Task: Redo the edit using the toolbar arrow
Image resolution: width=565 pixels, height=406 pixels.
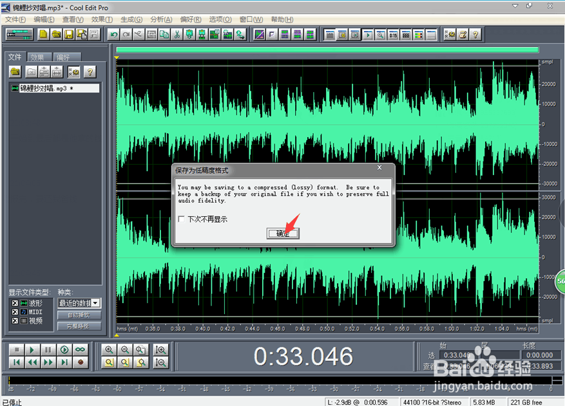Action: (126, 35)
